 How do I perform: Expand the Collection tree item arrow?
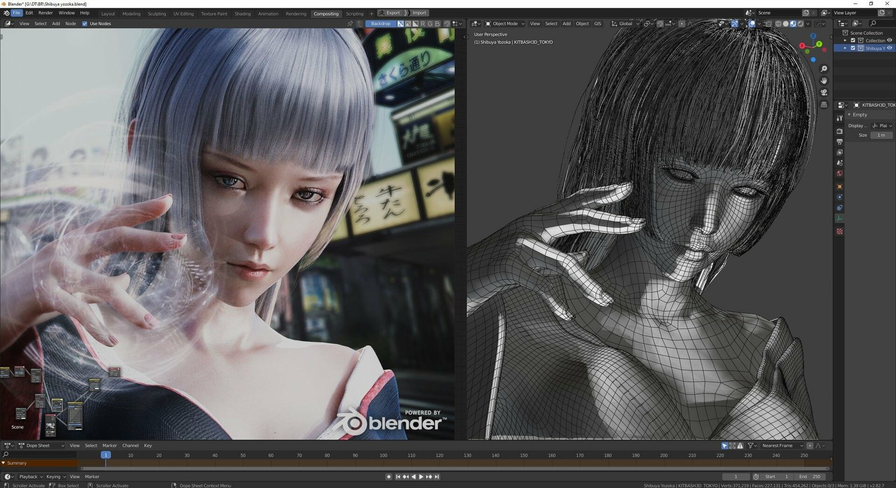click(x=845, y=41)
